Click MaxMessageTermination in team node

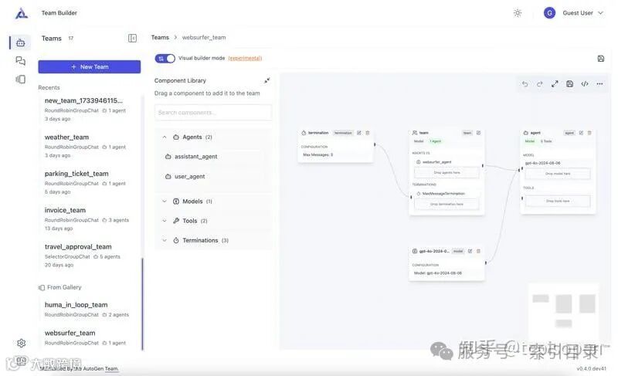[443, 194]
